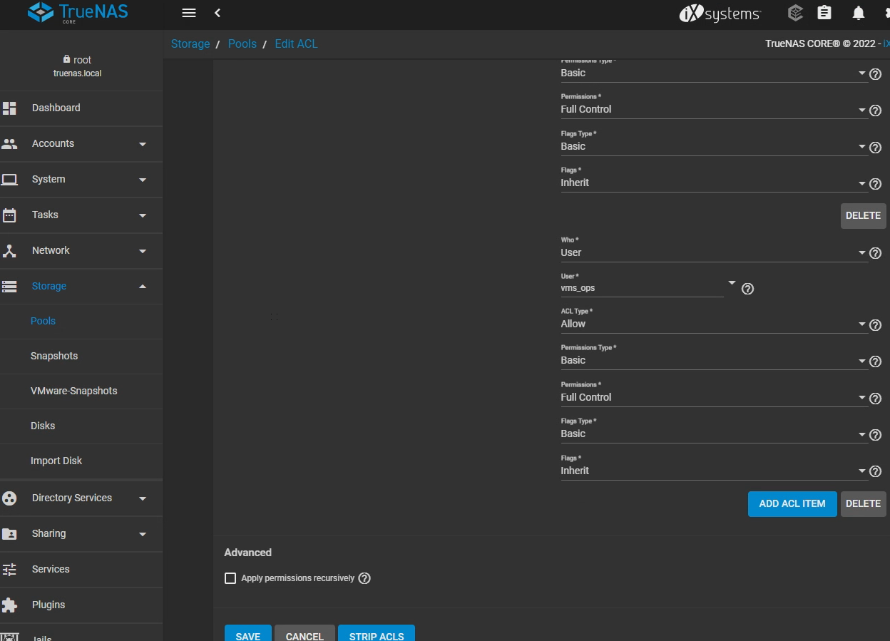
Task: Click the Network icon in sidebar
Action: (9, 251)
